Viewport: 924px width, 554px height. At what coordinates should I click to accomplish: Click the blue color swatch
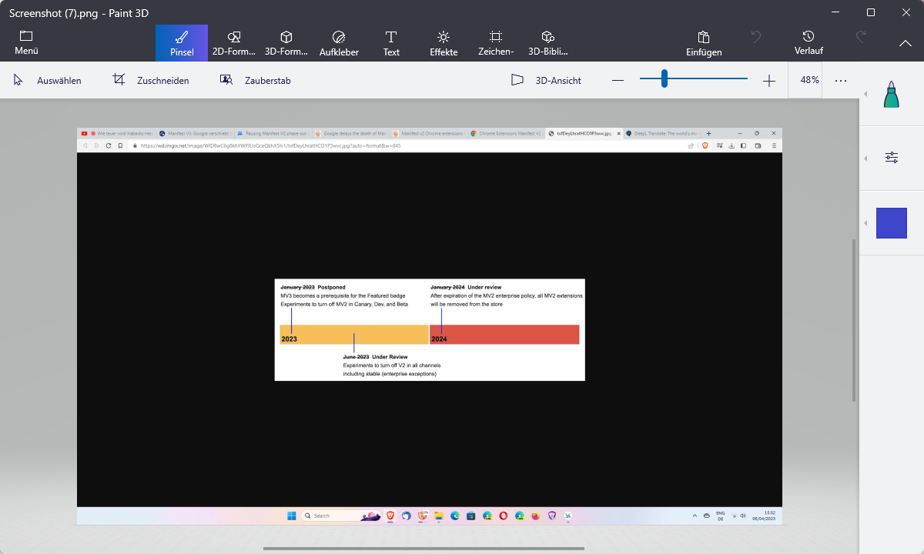click(x=892, y=223)
